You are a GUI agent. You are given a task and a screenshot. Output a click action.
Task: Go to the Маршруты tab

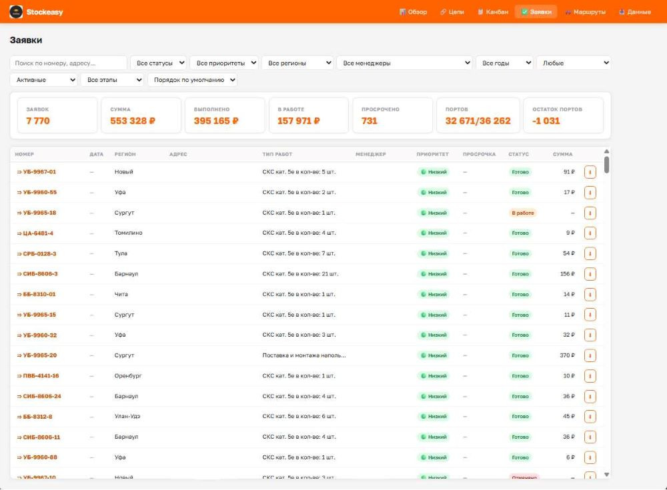coord(586,12)
